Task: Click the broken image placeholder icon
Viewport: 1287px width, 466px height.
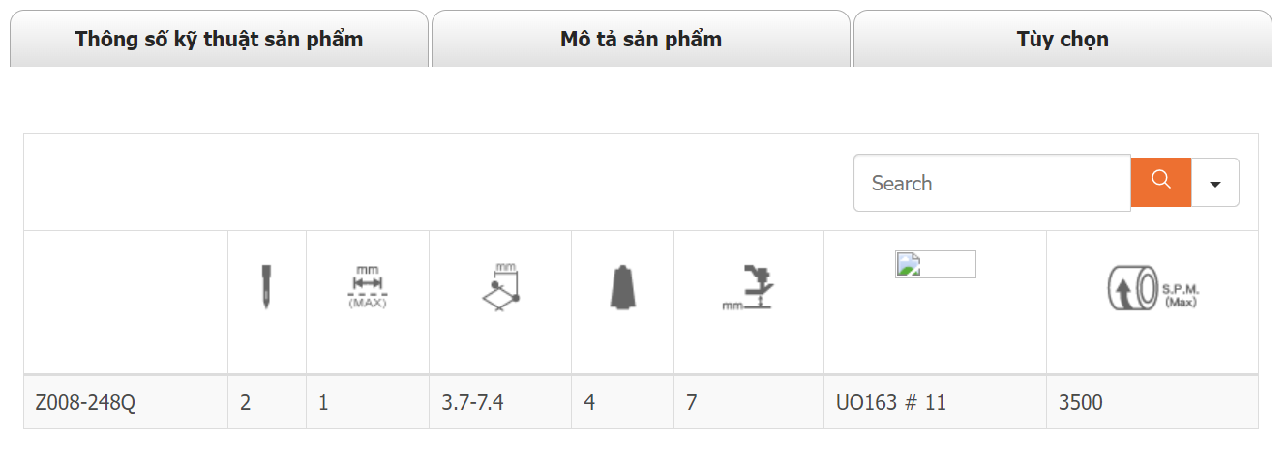Action: 936,264
